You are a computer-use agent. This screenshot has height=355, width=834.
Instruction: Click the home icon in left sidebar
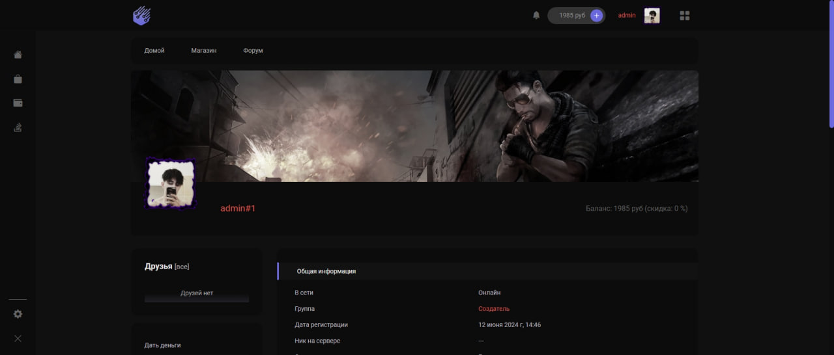coord(18,55)
